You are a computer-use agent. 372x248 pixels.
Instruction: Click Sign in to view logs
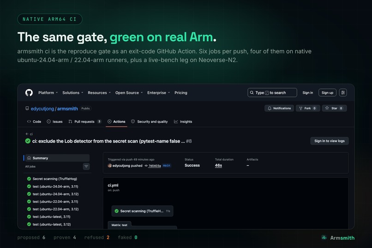click(x=329, y=141)
